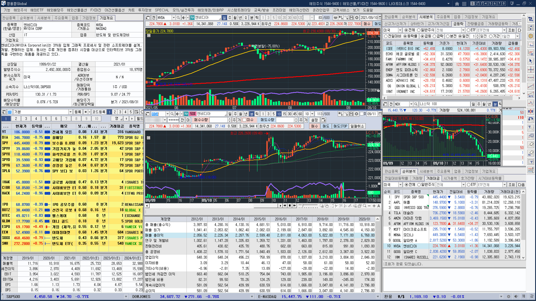This screenshot has width=536, height=301.
Task: Open the 미국 dropdown in 거래대금 ranking panel
Action: point(400,185)
